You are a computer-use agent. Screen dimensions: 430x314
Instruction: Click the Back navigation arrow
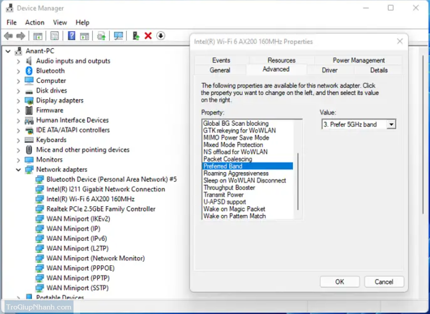8,35
